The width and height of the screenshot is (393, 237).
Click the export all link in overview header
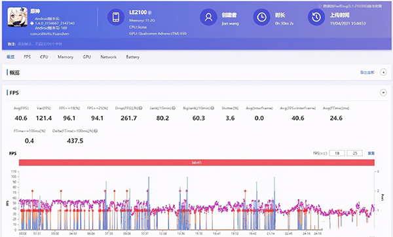(x=367, y=73)
